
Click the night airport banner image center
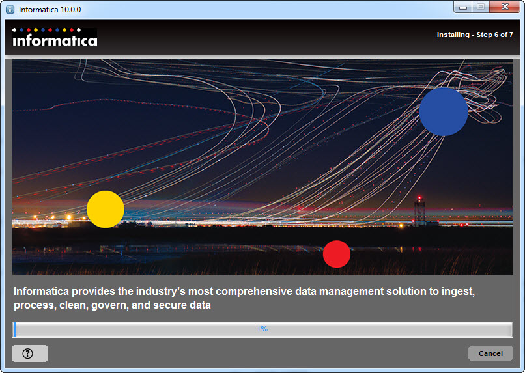pyautogui.click(x=262, y=167)
